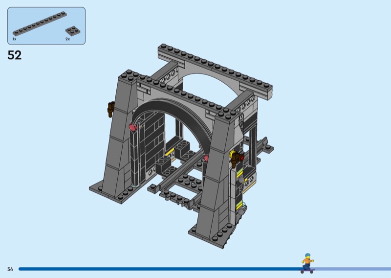Viewport: 391px width, 278px height.
Task: Select the 2x2 plate in parts box
Action: 73,31
